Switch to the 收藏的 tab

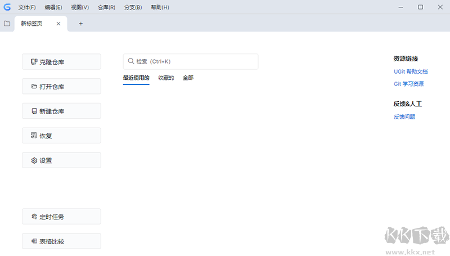(166, 78)
